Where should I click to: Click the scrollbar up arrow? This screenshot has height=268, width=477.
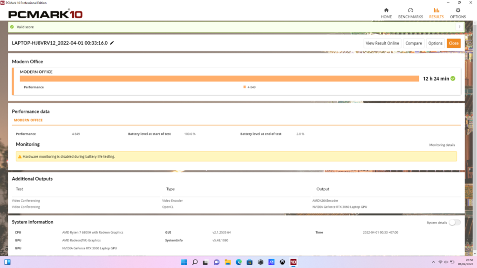[475, 23]
